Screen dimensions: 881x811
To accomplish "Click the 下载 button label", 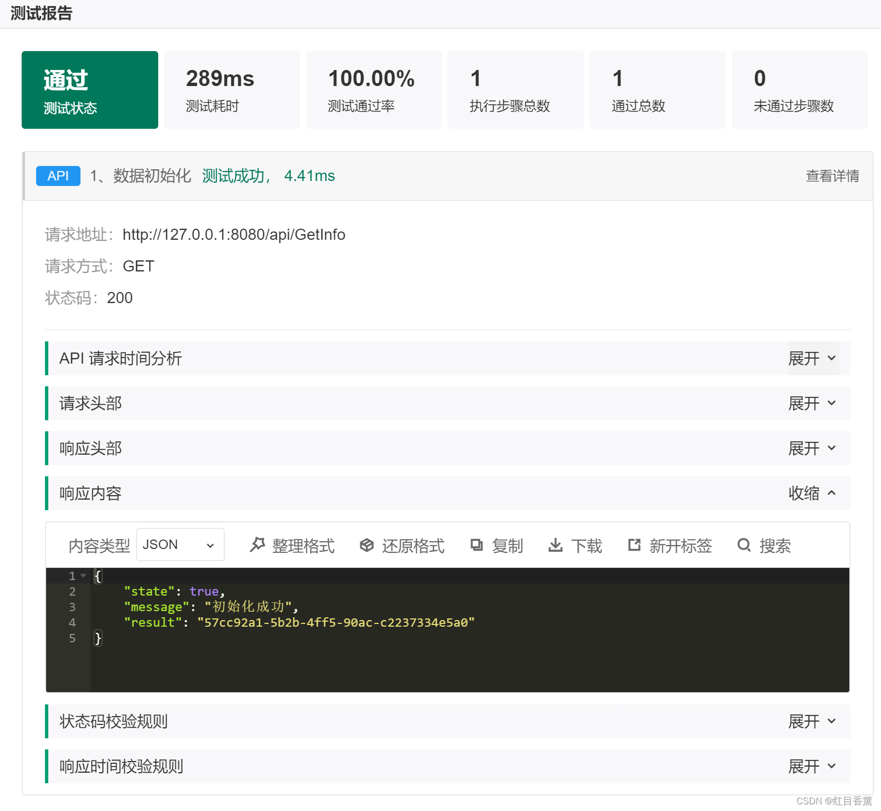I will 586,546.
